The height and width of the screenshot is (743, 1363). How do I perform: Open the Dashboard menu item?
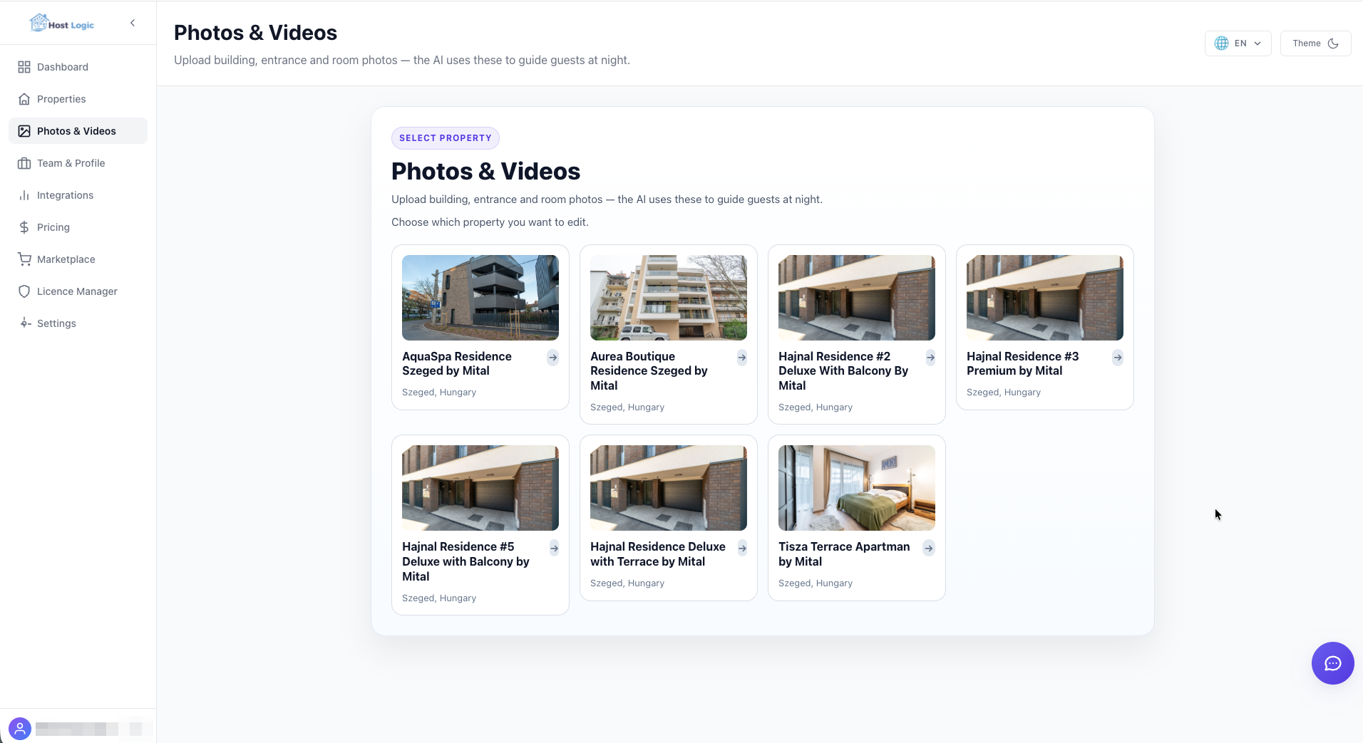(78, 67)
